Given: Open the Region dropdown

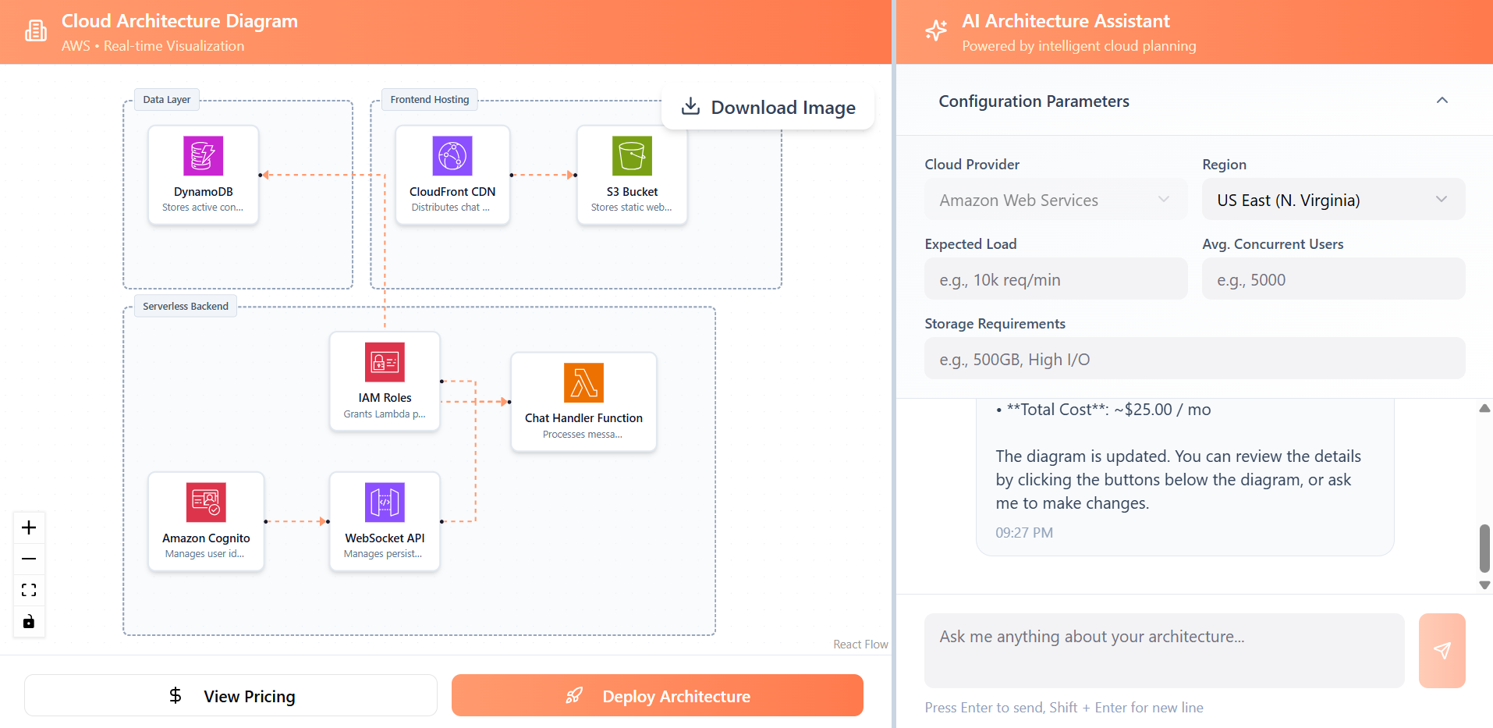Looking at the screenshot, I should point(1332,200).
